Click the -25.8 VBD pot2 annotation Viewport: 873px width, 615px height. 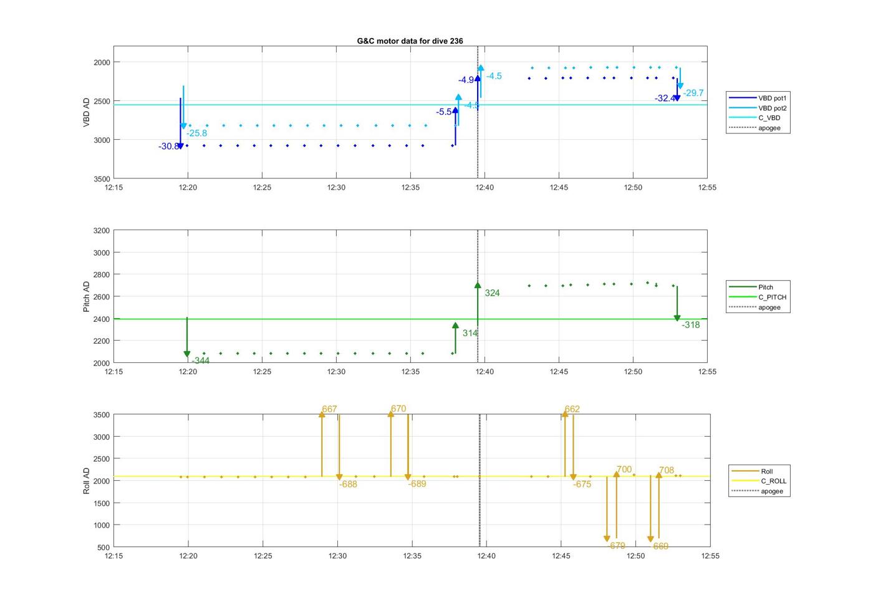pos(197,133)
